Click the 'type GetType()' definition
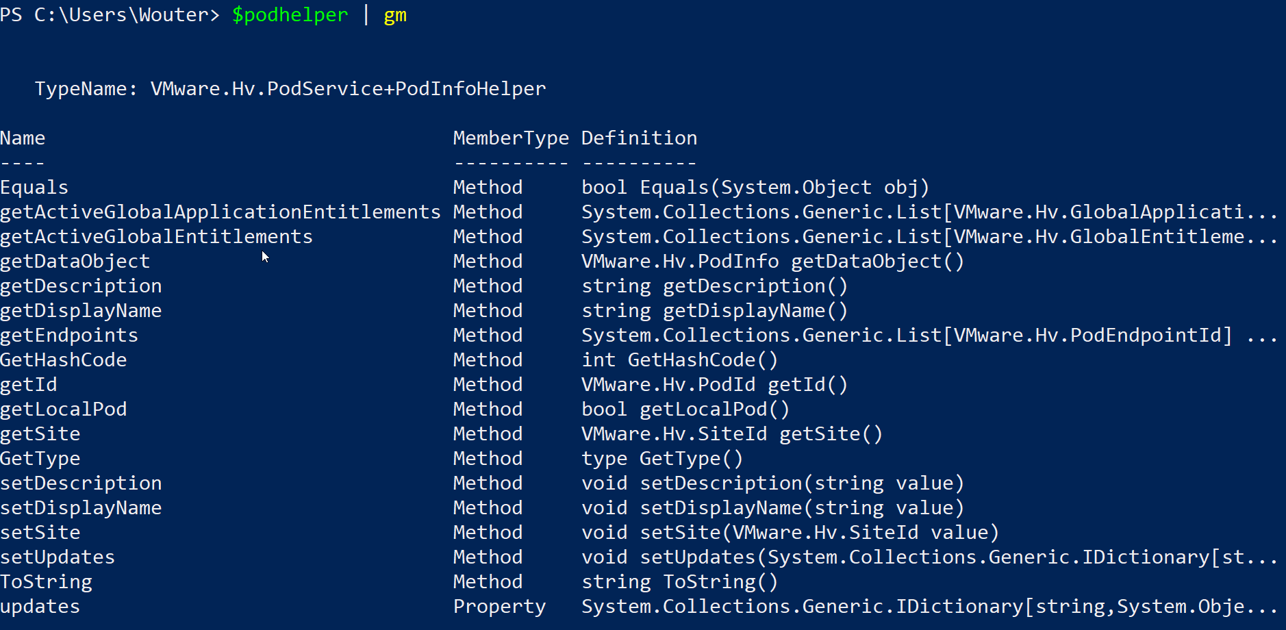The image size is (1286, 630). coord(662,459)
